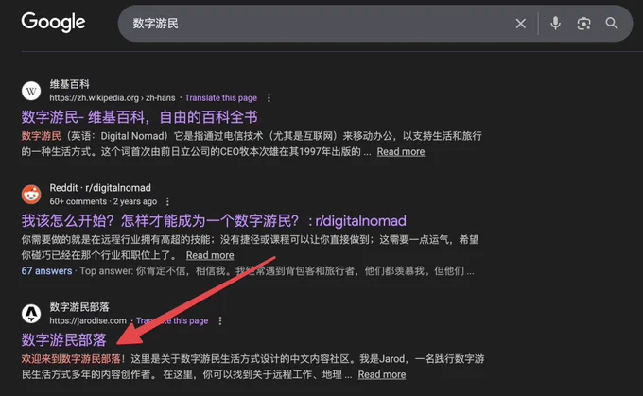Viewport: 643px width, 396px height.
Task: Click Translate this page for jarodise.com result
Action: pyautogui.click(x=172, y=320)
